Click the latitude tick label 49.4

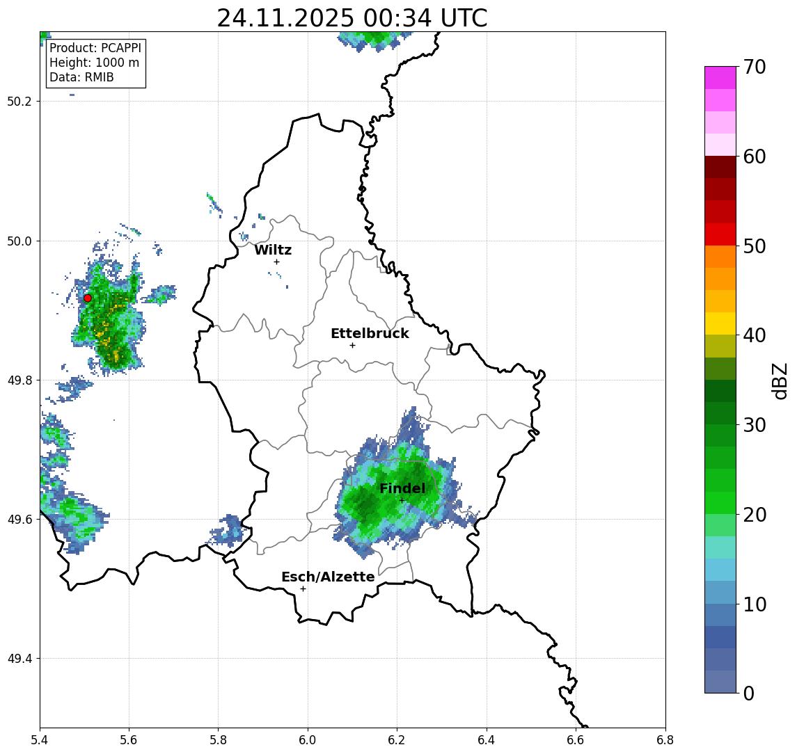click(x=19, y=659)
